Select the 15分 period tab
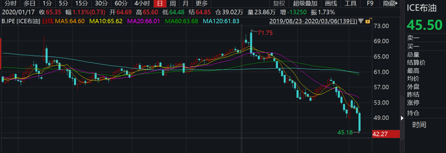This screenshot has width=446, height=153. tap(82, 3)
